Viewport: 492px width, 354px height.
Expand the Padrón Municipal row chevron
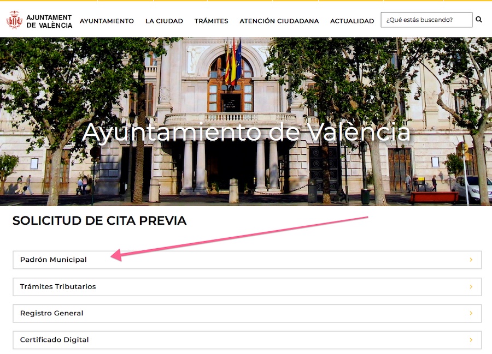(x=471, y=260)
